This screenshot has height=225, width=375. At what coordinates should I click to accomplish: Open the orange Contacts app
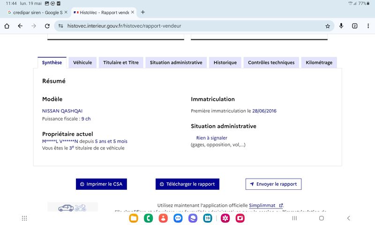click(163, 218)
